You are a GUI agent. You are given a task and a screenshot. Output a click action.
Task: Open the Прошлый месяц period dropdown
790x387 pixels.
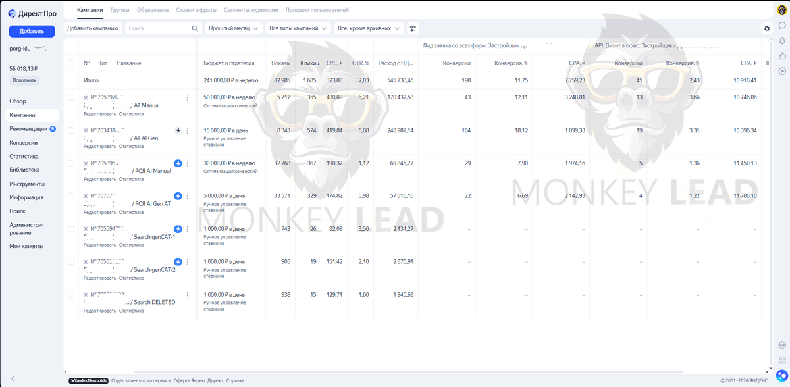[x=233, y=28]
